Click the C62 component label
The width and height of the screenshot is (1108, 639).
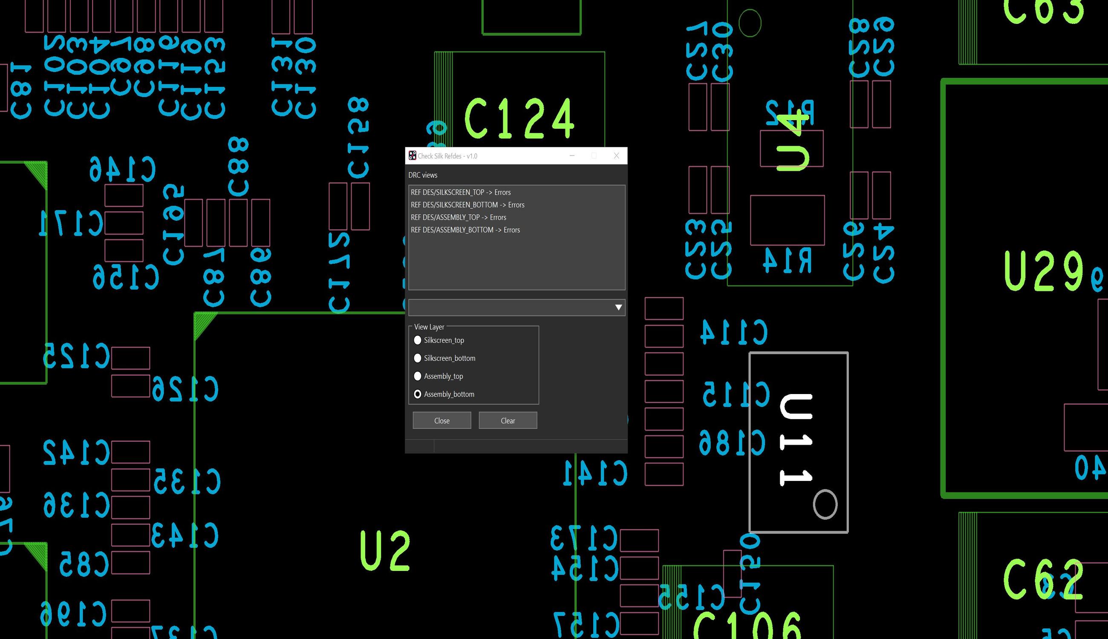[1044, 579]
